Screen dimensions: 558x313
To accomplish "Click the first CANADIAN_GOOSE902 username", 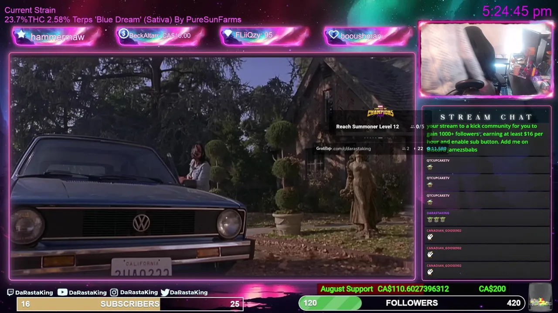I will 444,230.
